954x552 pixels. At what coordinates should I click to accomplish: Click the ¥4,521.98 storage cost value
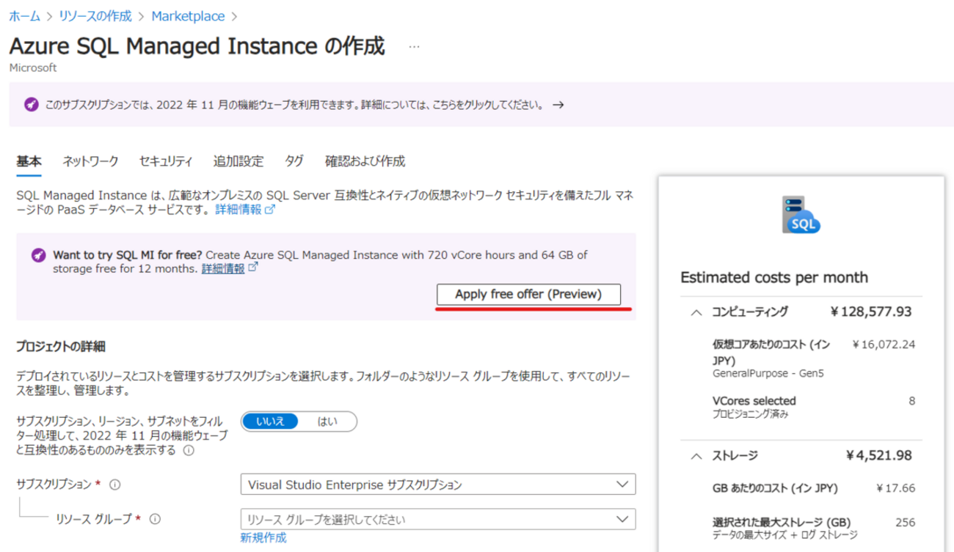coord(878,456)
